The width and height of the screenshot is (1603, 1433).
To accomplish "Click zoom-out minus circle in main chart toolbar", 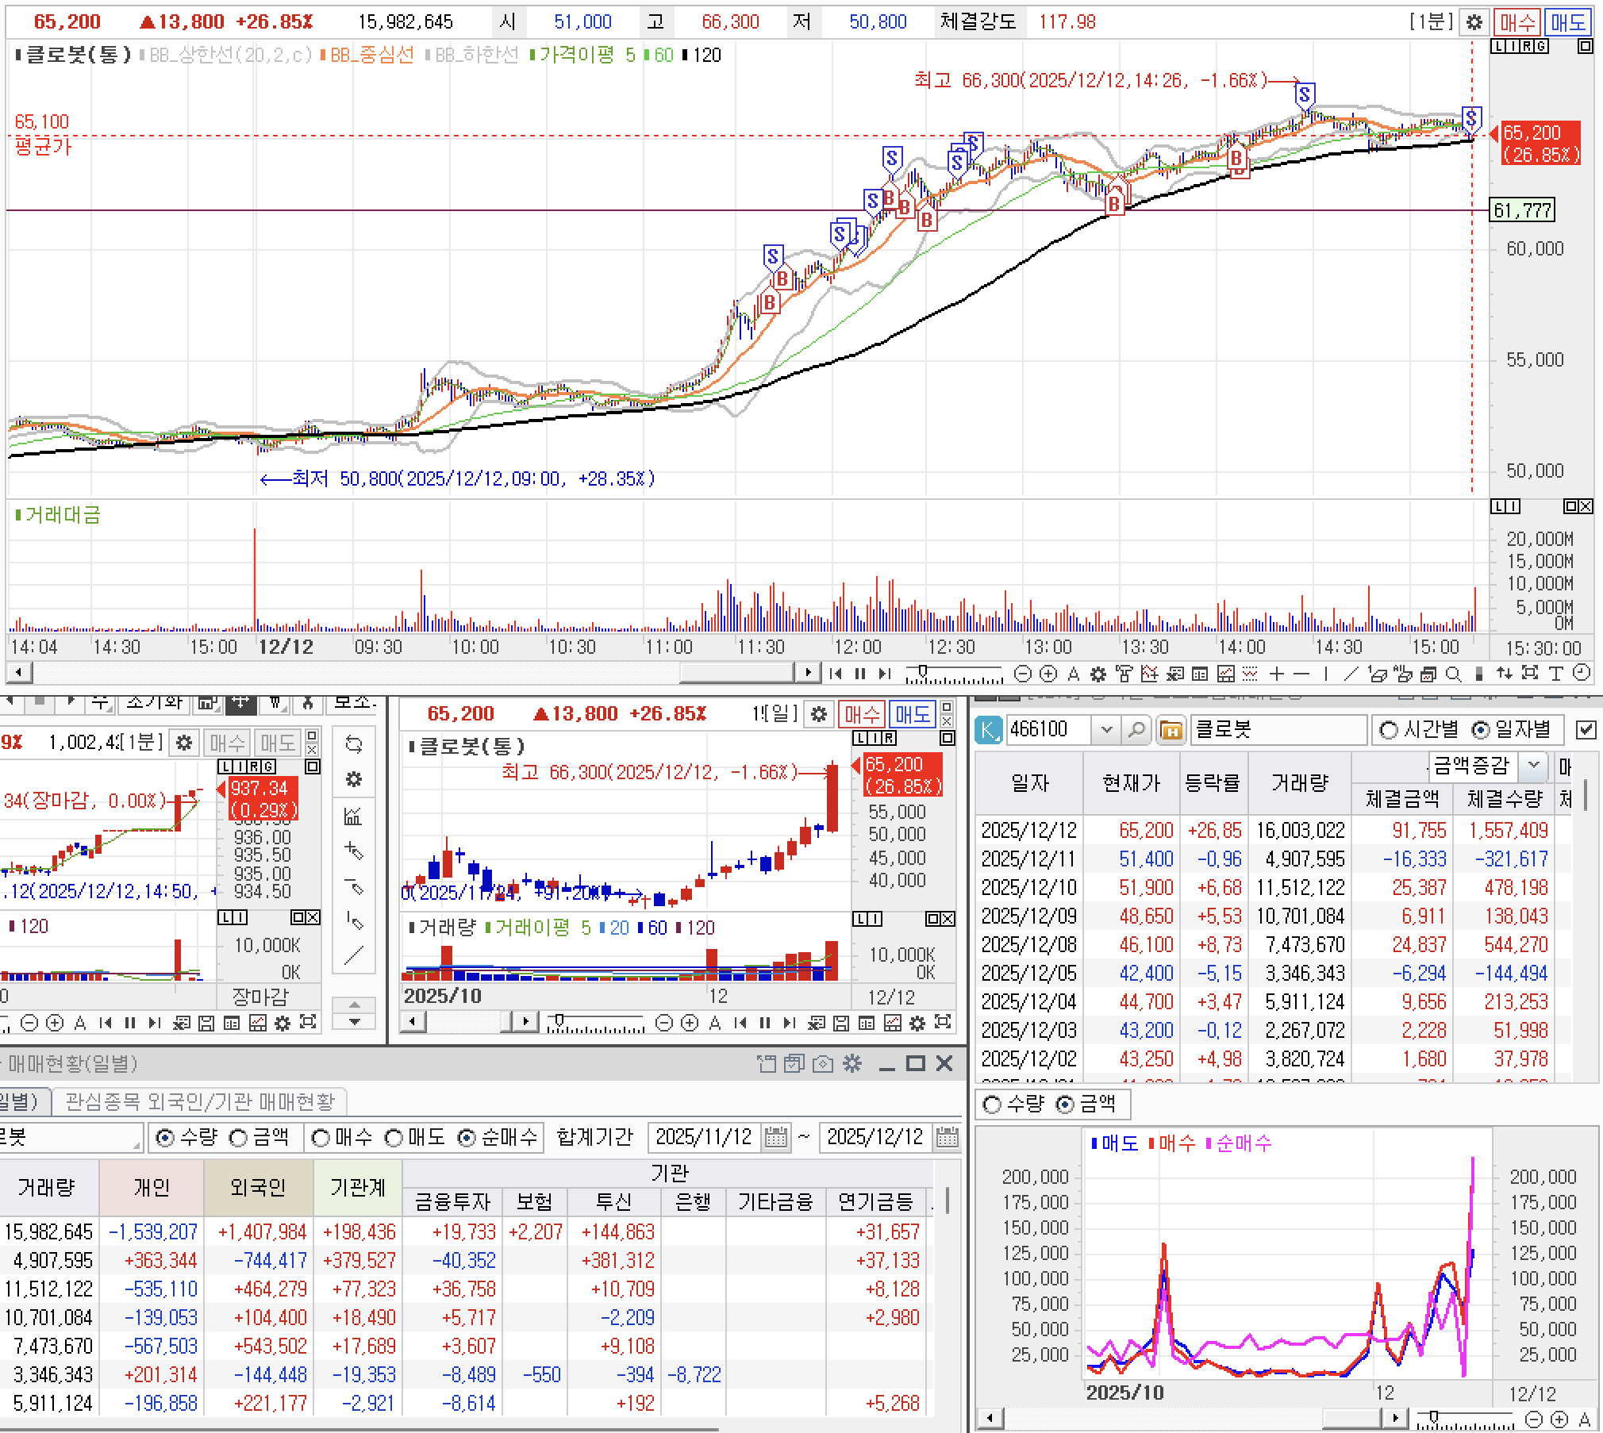I will click(x=1023, y=674).
